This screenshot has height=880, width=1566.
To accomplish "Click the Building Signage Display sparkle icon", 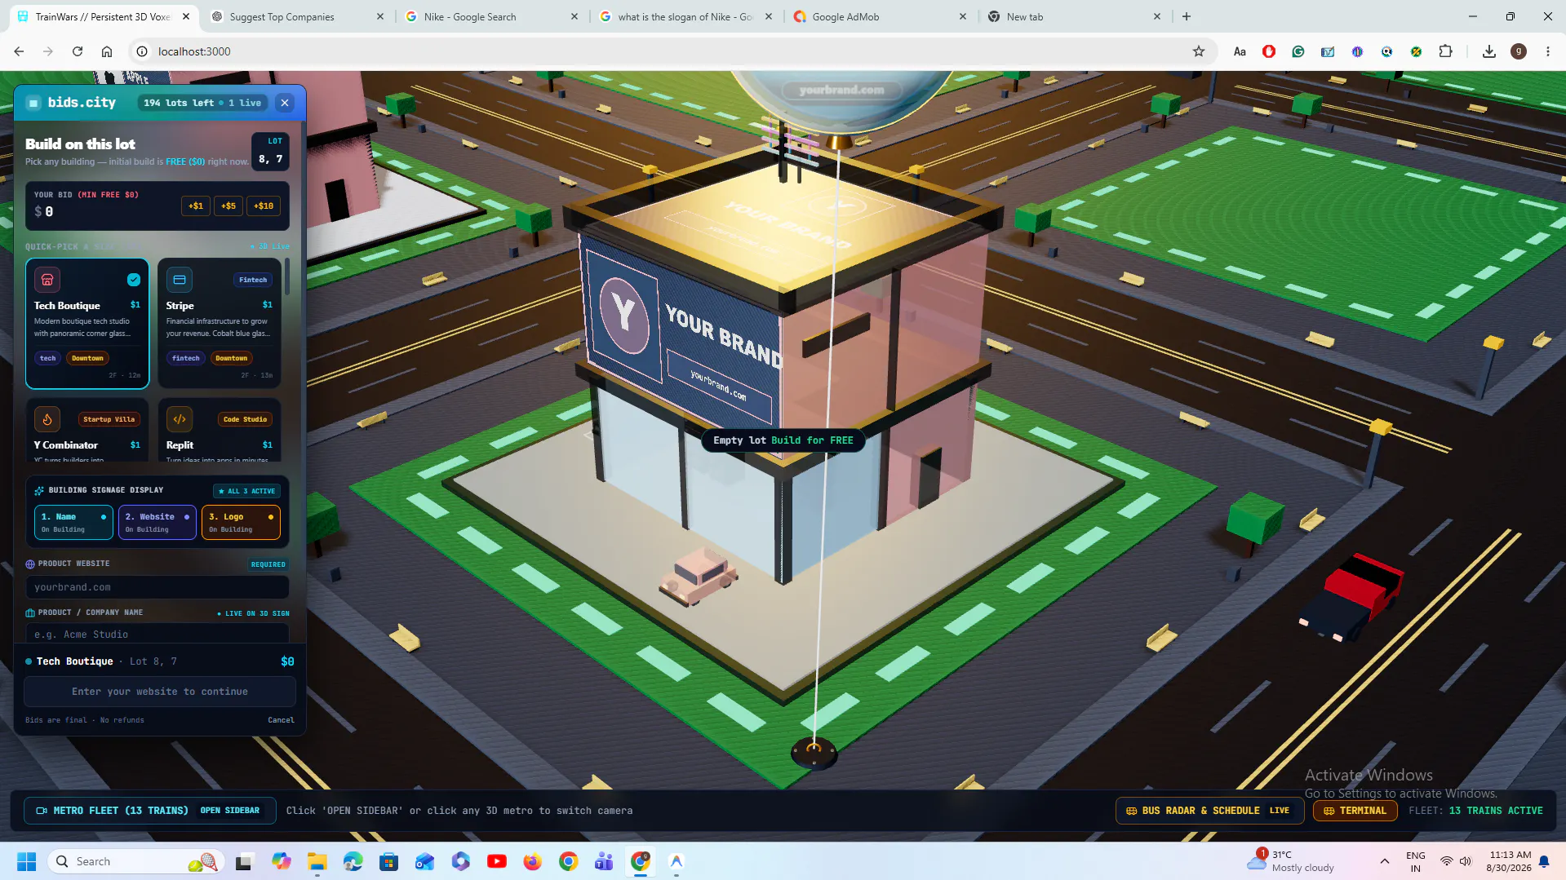I will click(39, 490).
